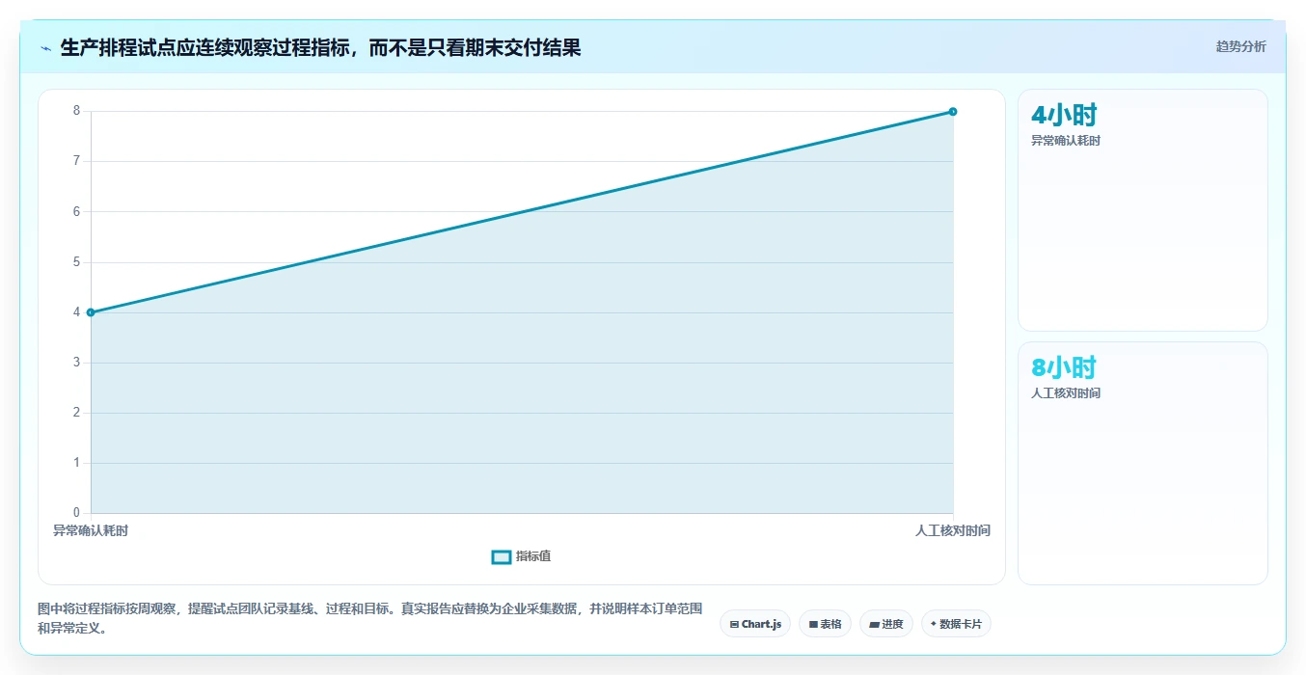Viewport: 1306px width, 675px height.
Task: Click the data point at 人工核对时间
Action: click(x=953, y=112)
